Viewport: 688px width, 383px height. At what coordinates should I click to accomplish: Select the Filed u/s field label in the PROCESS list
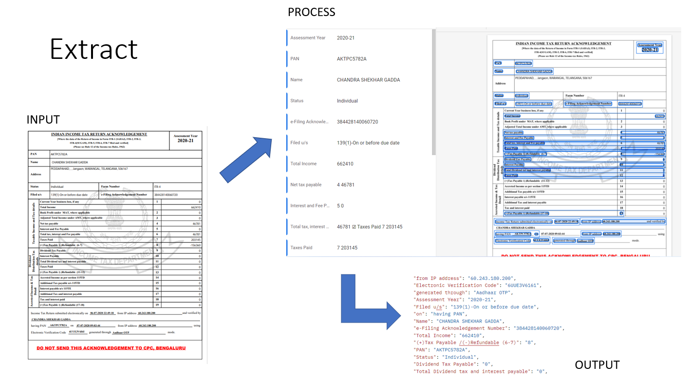coord(299,143)
